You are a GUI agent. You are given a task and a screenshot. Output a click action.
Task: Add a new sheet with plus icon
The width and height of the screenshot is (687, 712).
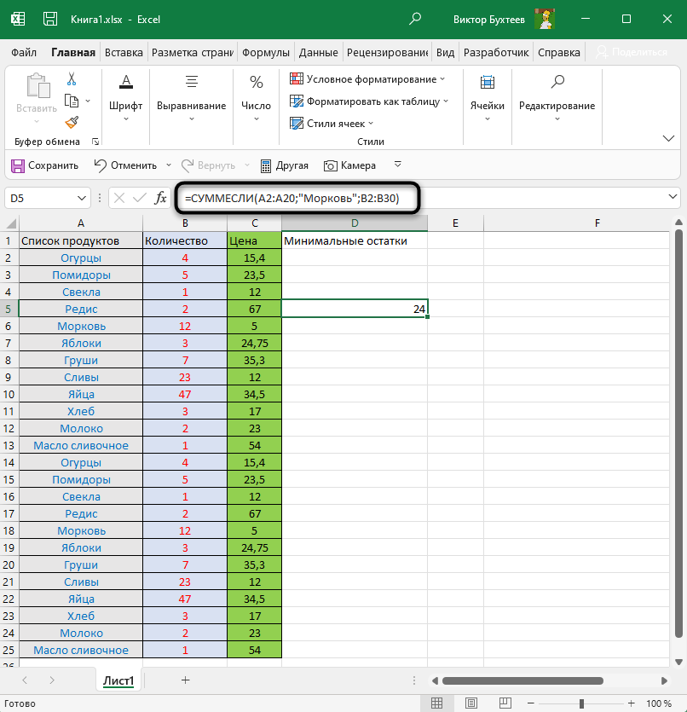coord(185,680)
